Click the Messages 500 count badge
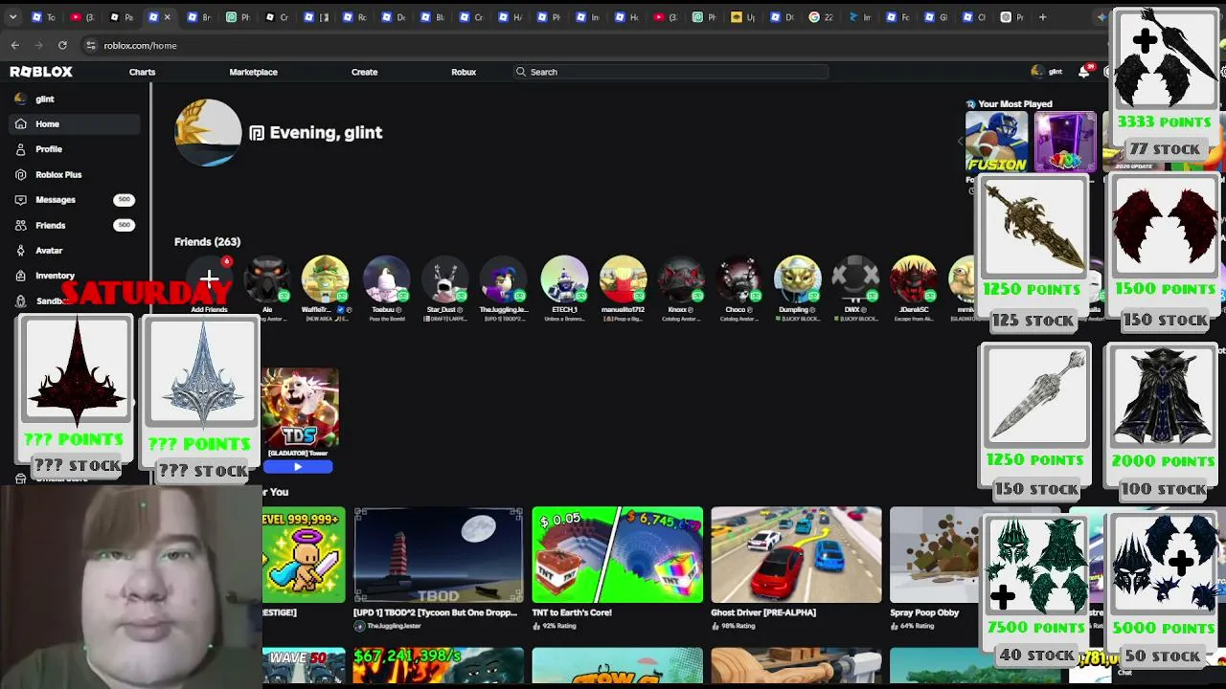This screenshot has width=1226, height=689. [124, 199]
